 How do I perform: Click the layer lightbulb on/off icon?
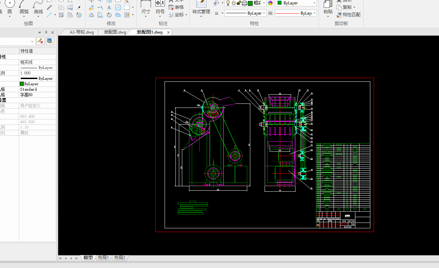228,3
